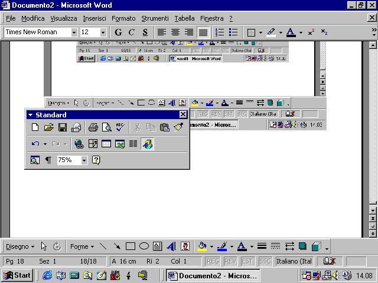Select the Text Box tool in Drawing toolbar

tap(158, 246)
